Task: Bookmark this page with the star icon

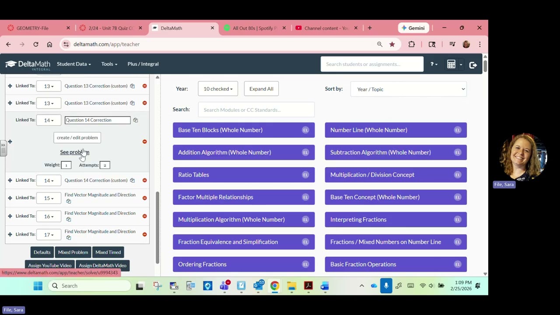Action: point(392,44)
